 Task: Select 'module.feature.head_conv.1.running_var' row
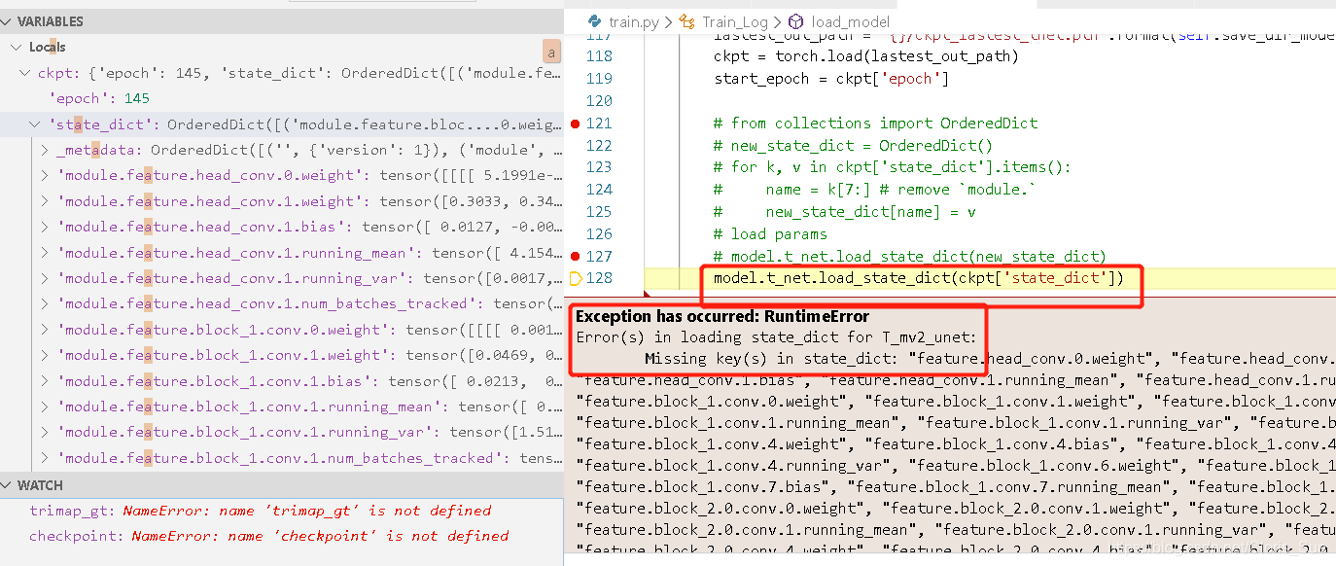(282, 278)
